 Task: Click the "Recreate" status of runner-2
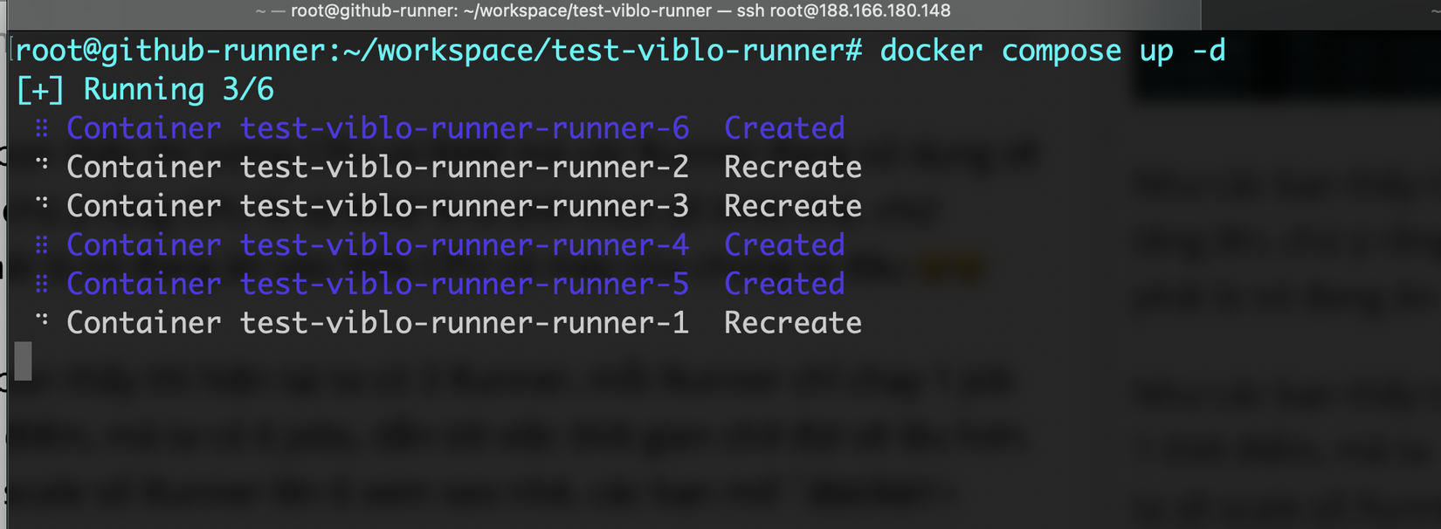click(x=792, y=168)
